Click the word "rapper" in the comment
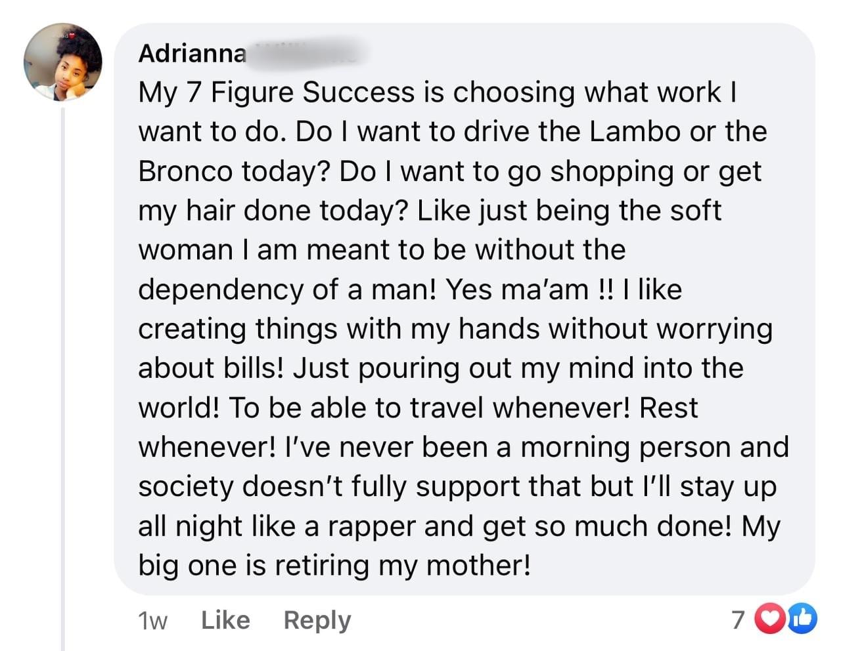841x651 pixels. 371,526
